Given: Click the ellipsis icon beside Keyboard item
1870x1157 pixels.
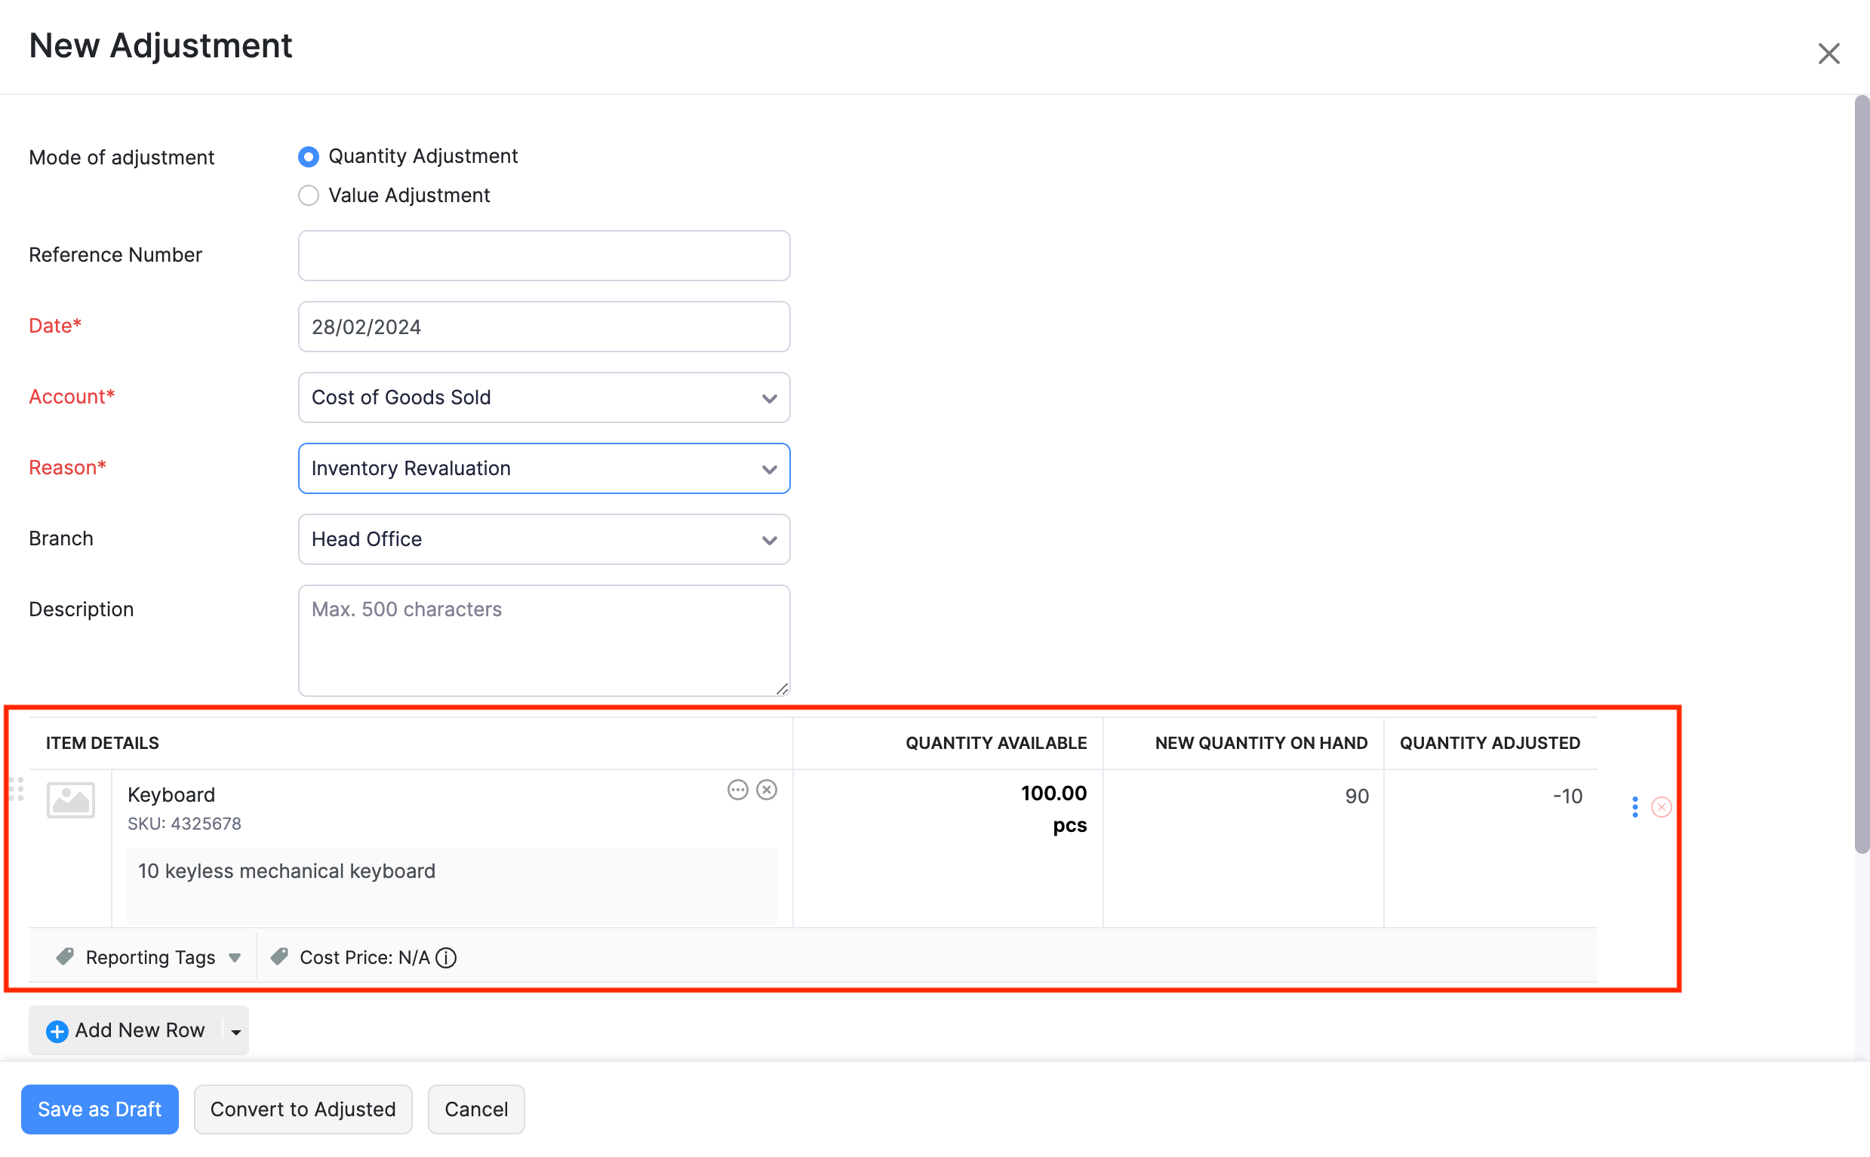Looking at the screenshot, I should pos(737,790).
